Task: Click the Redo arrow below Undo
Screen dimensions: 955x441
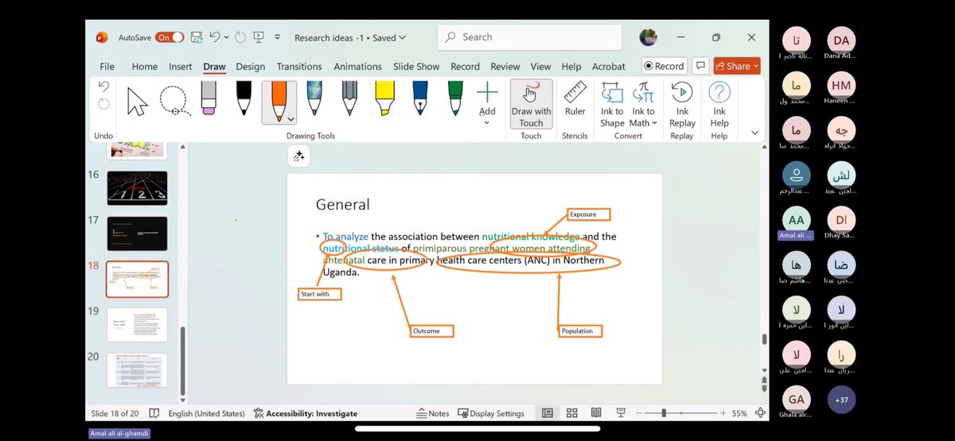Action: (x=103, y=104)
